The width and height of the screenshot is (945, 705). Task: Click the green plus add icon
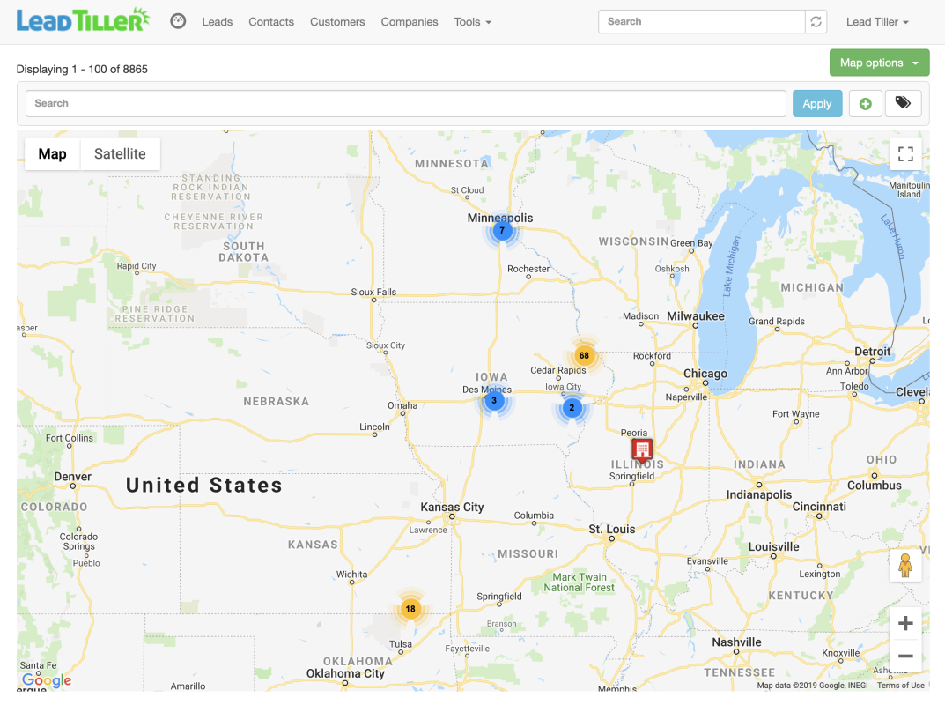click(865, 104)
